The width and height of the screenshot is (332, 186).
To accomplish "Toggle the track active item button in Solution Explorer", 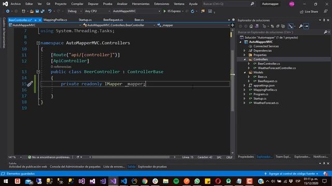I will coord(290,26).
